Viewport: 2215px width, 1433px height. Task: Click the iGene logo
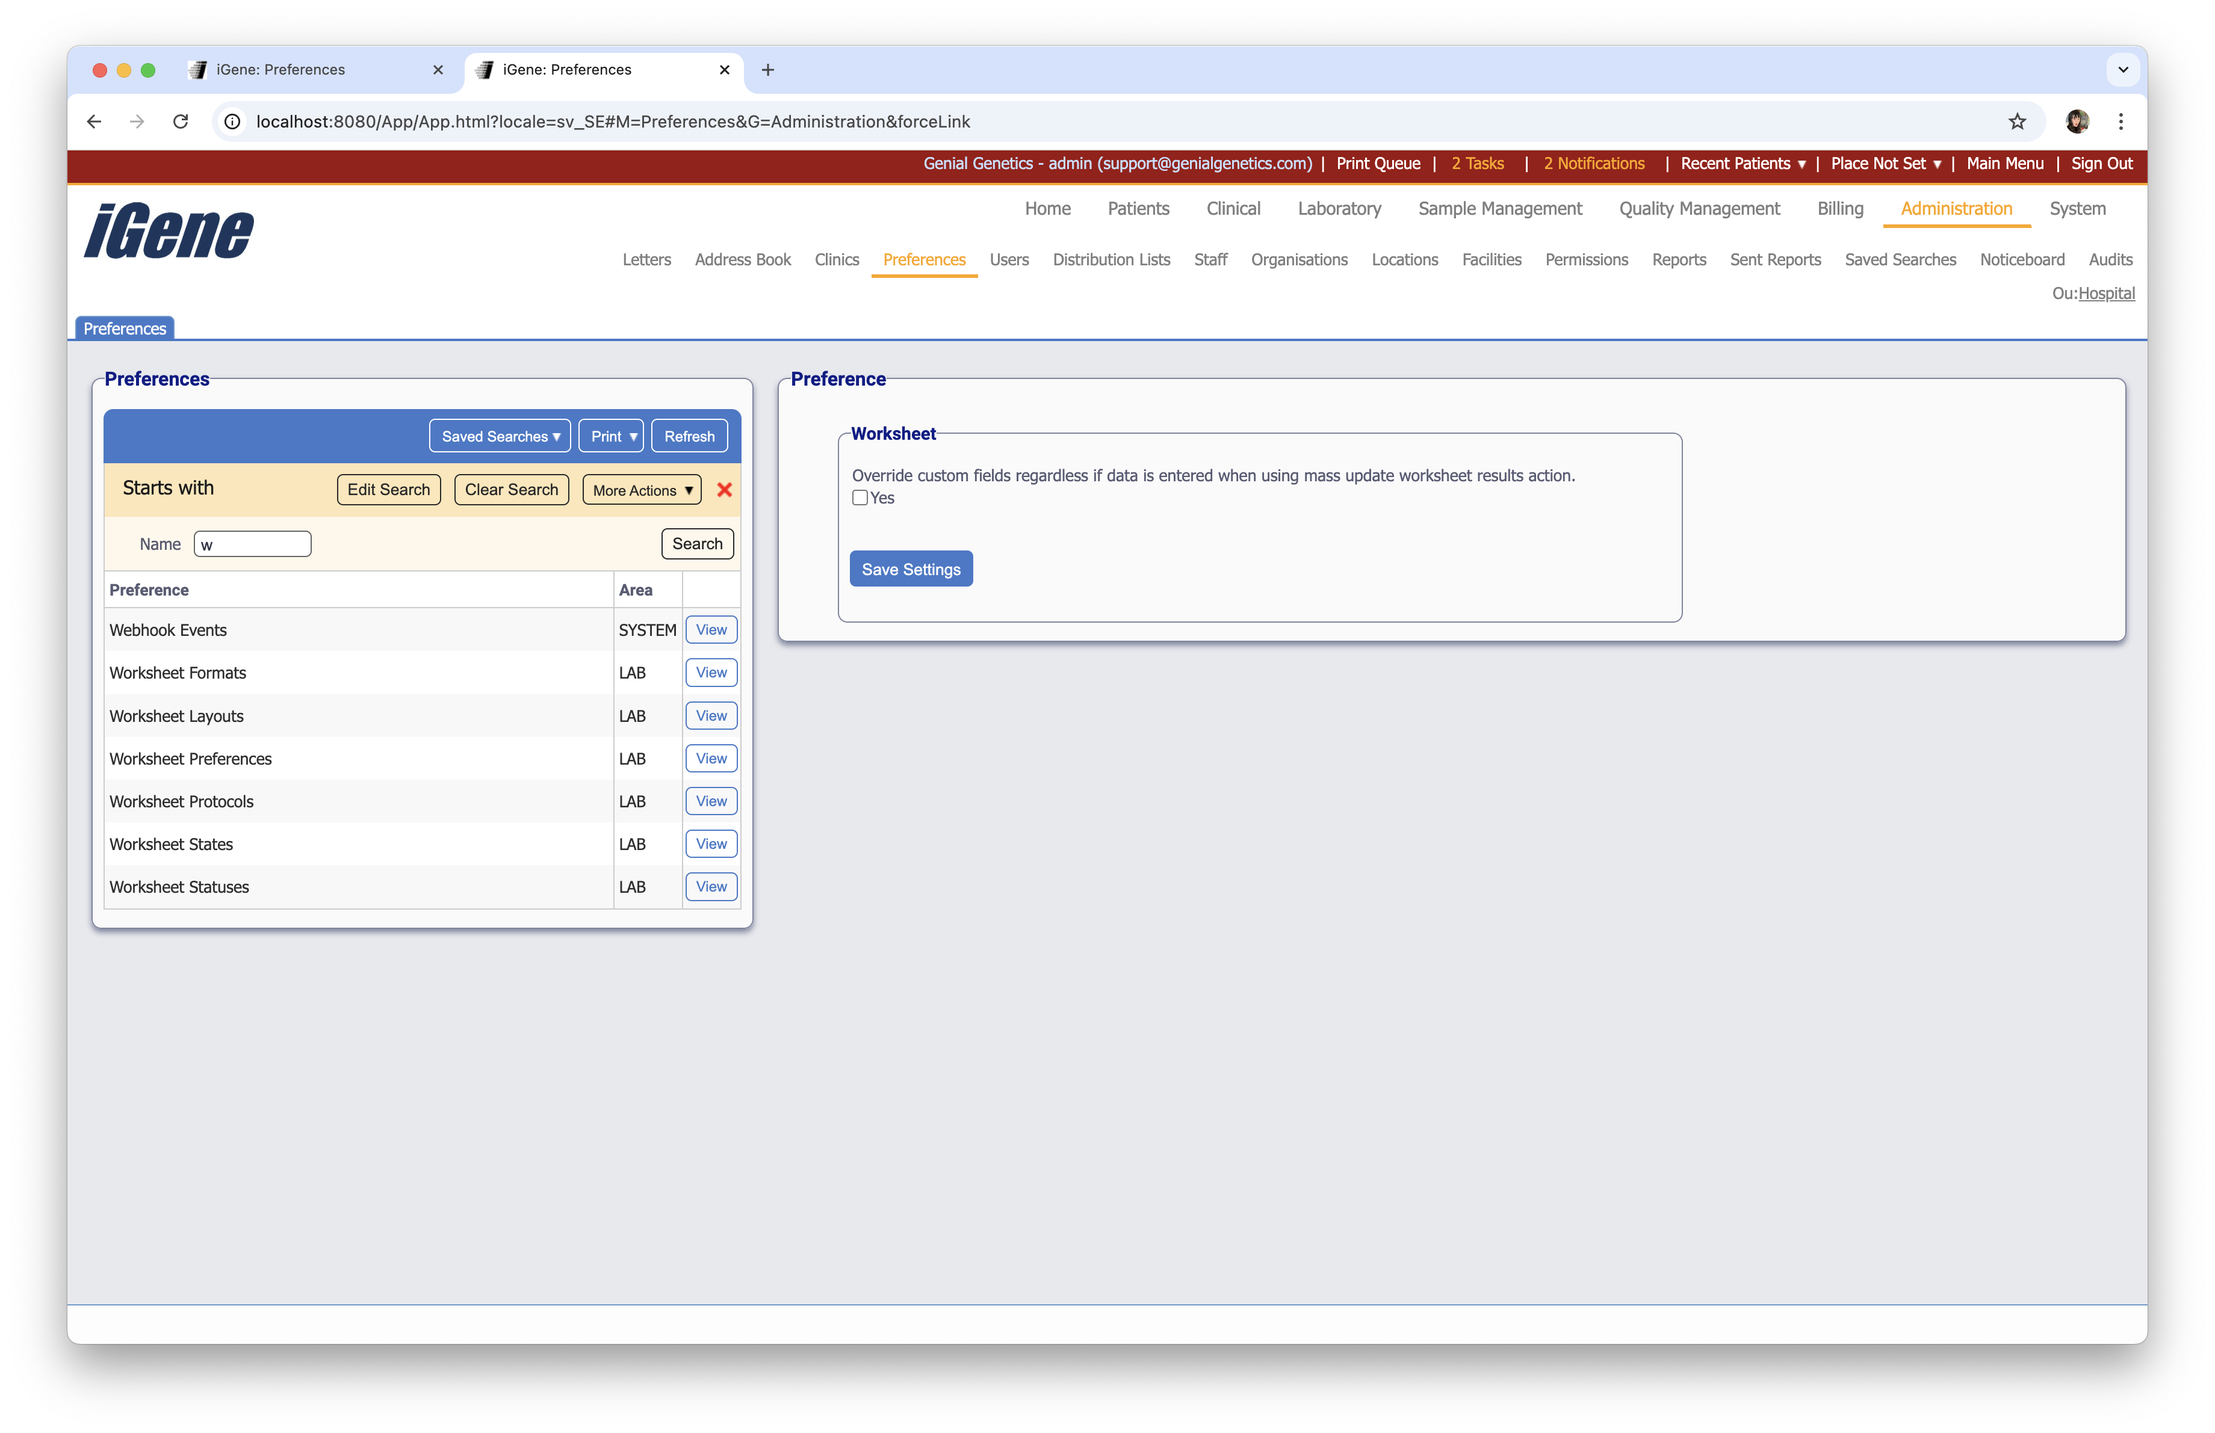(167, 230)
